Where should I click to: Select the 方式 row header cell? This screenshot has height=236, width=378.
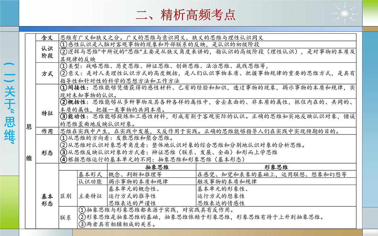[x=47, y=73]
